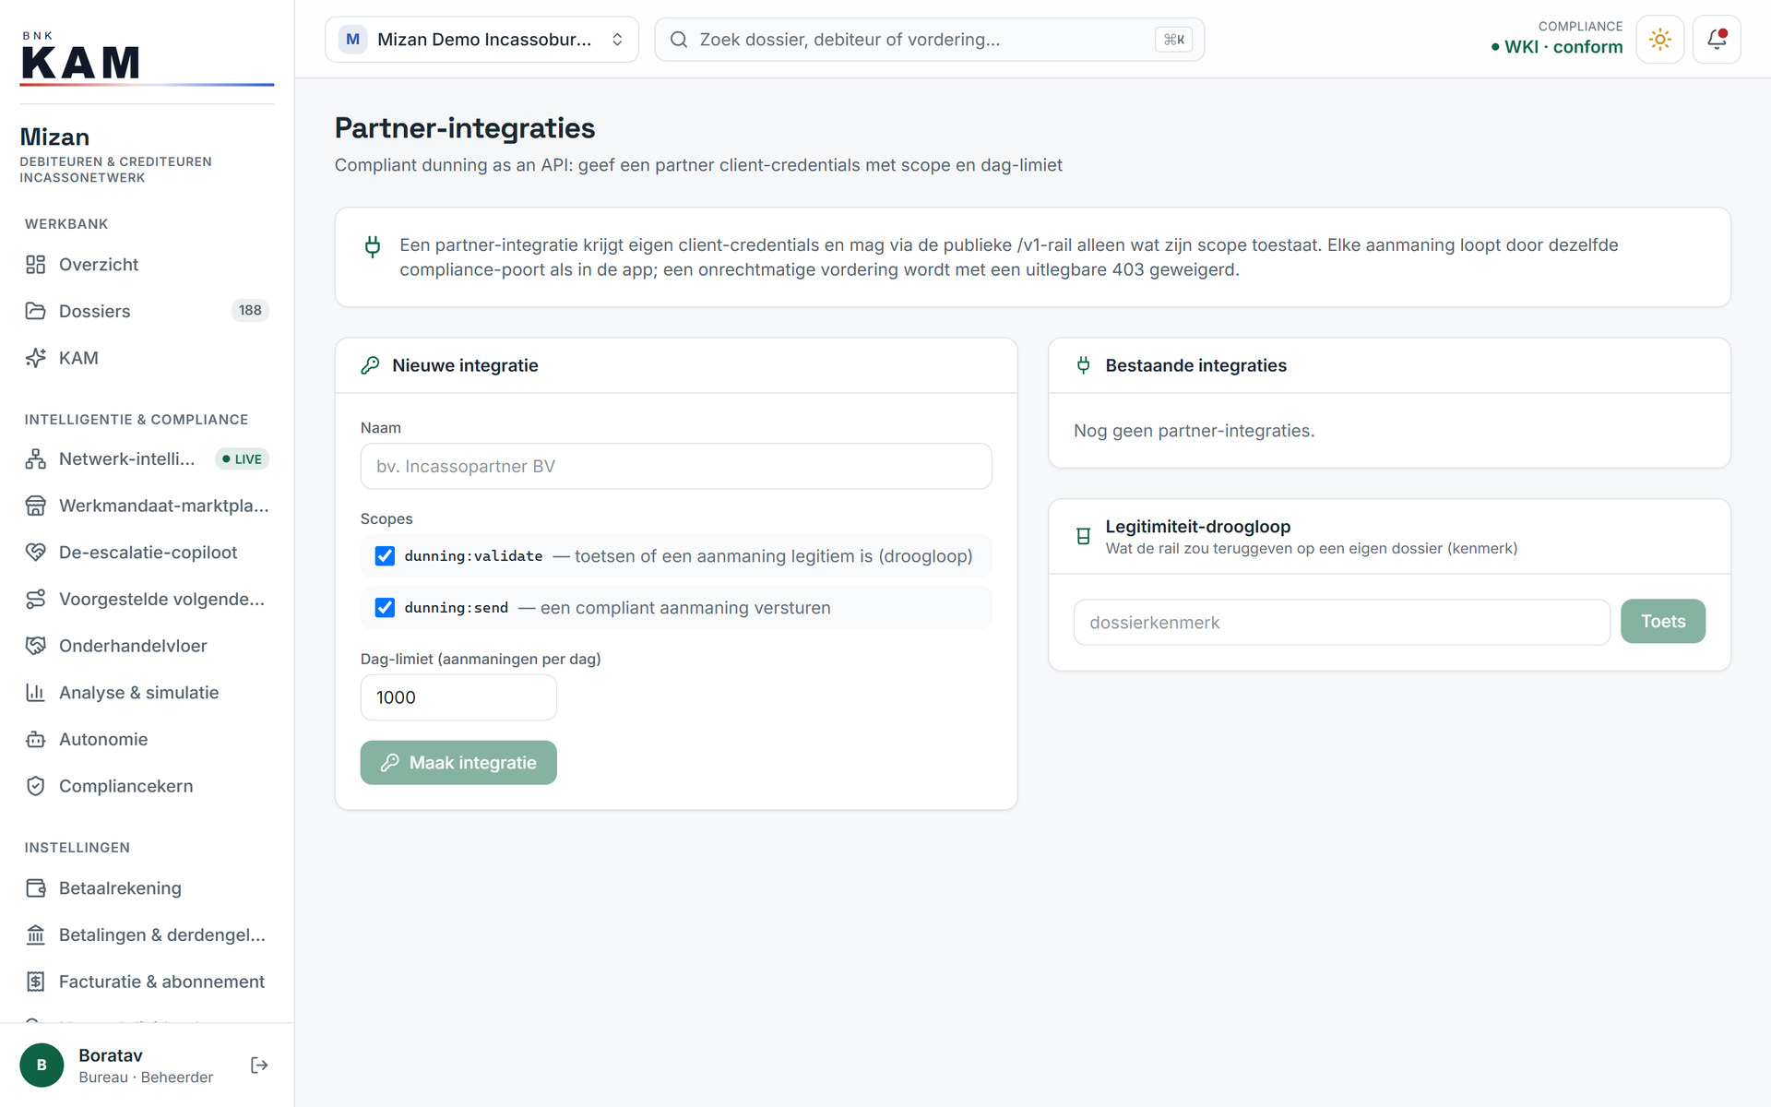The image size is (1771, 1107).
Task: Click the Boratav user avatar
Action: (42, 1065)
